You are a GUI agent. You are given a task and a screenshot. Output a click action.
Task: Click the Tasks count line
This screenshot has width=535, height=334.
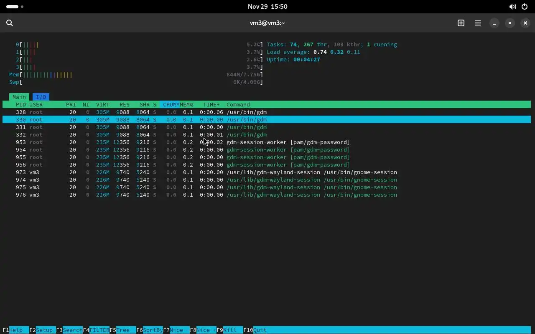pyautogui.click(x=332, y=45)
